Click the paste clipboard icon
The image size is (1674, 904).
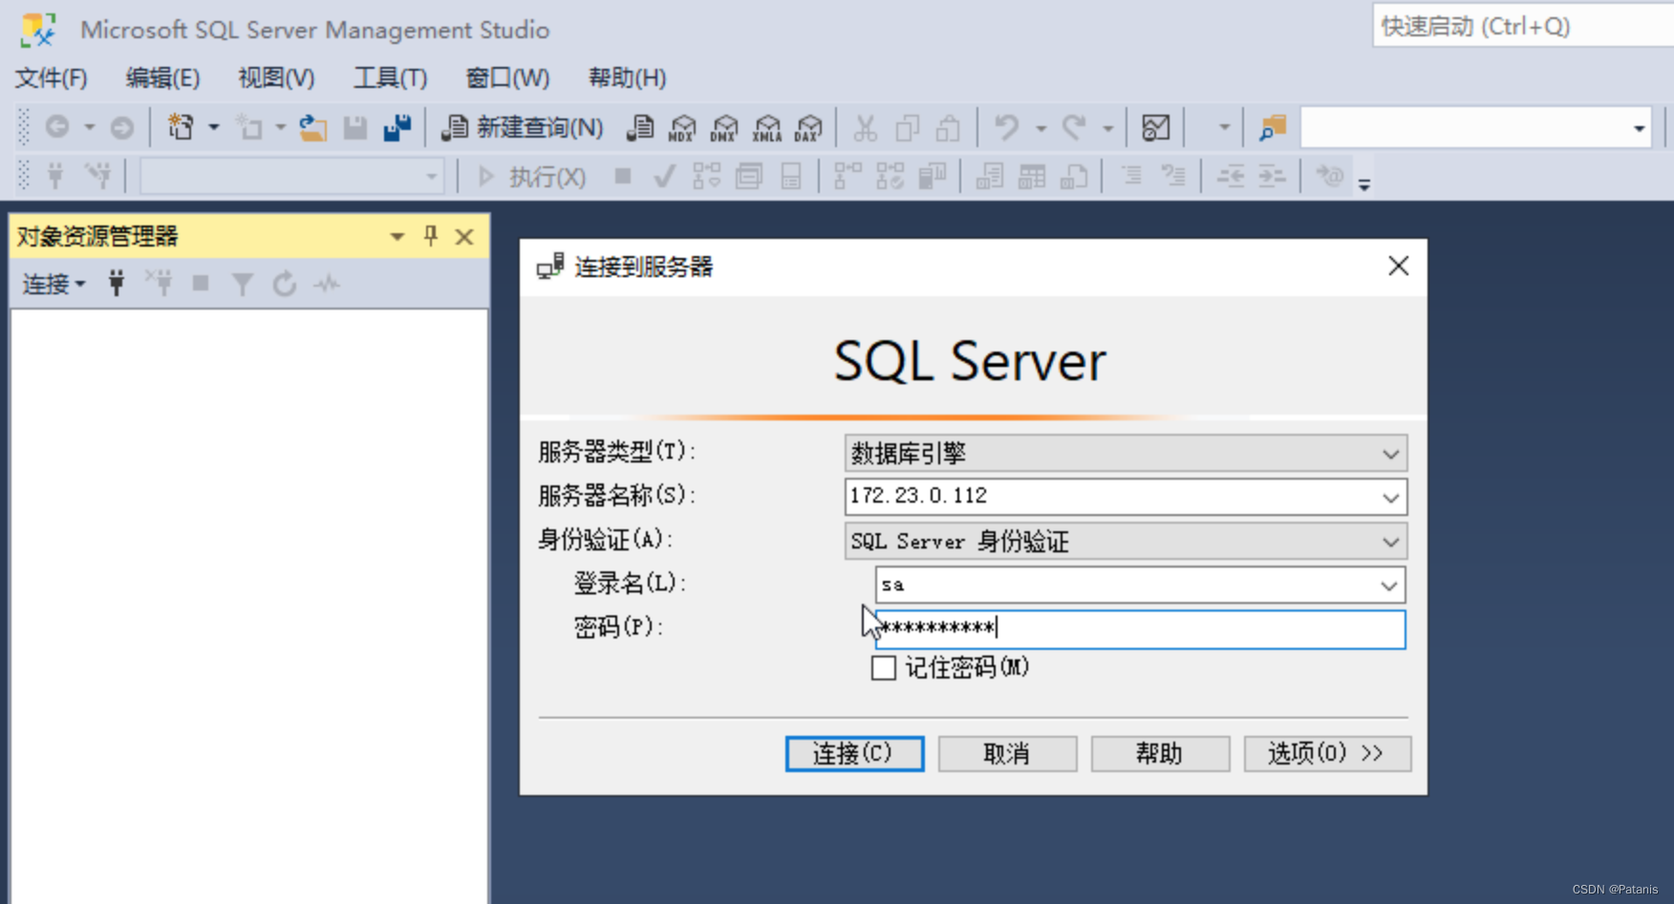click(x=949, y=127)
